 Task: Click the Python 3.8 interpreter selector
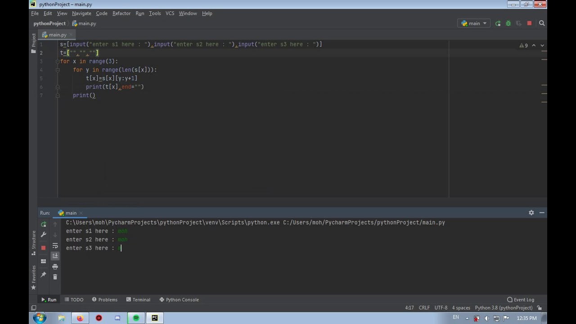tap(504, 308)
